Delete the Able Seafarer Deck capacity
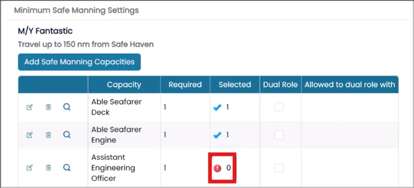Viewport: 414px width, 188px height. tap(48, 107)
